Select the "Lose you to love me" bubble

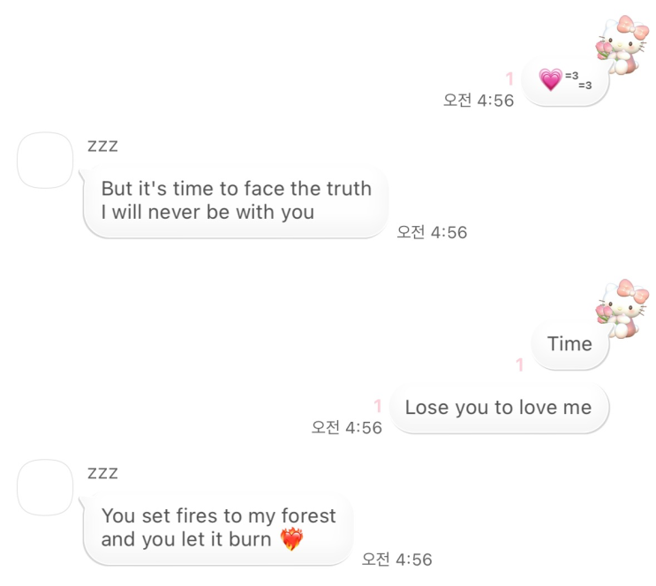tap(498, 408)
